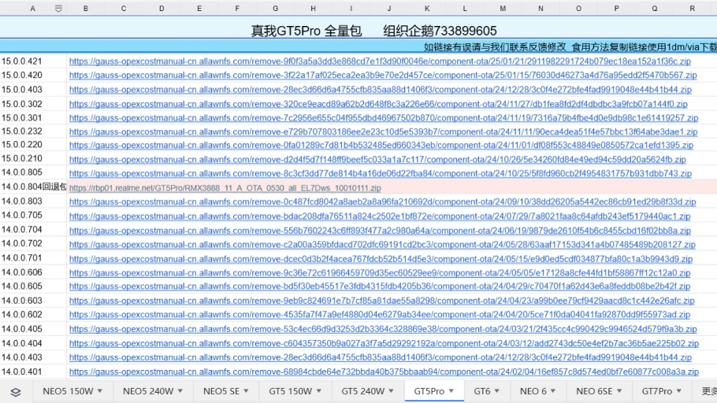Switch to the GT5 240W sheet tab

click(x=363, y=391)
